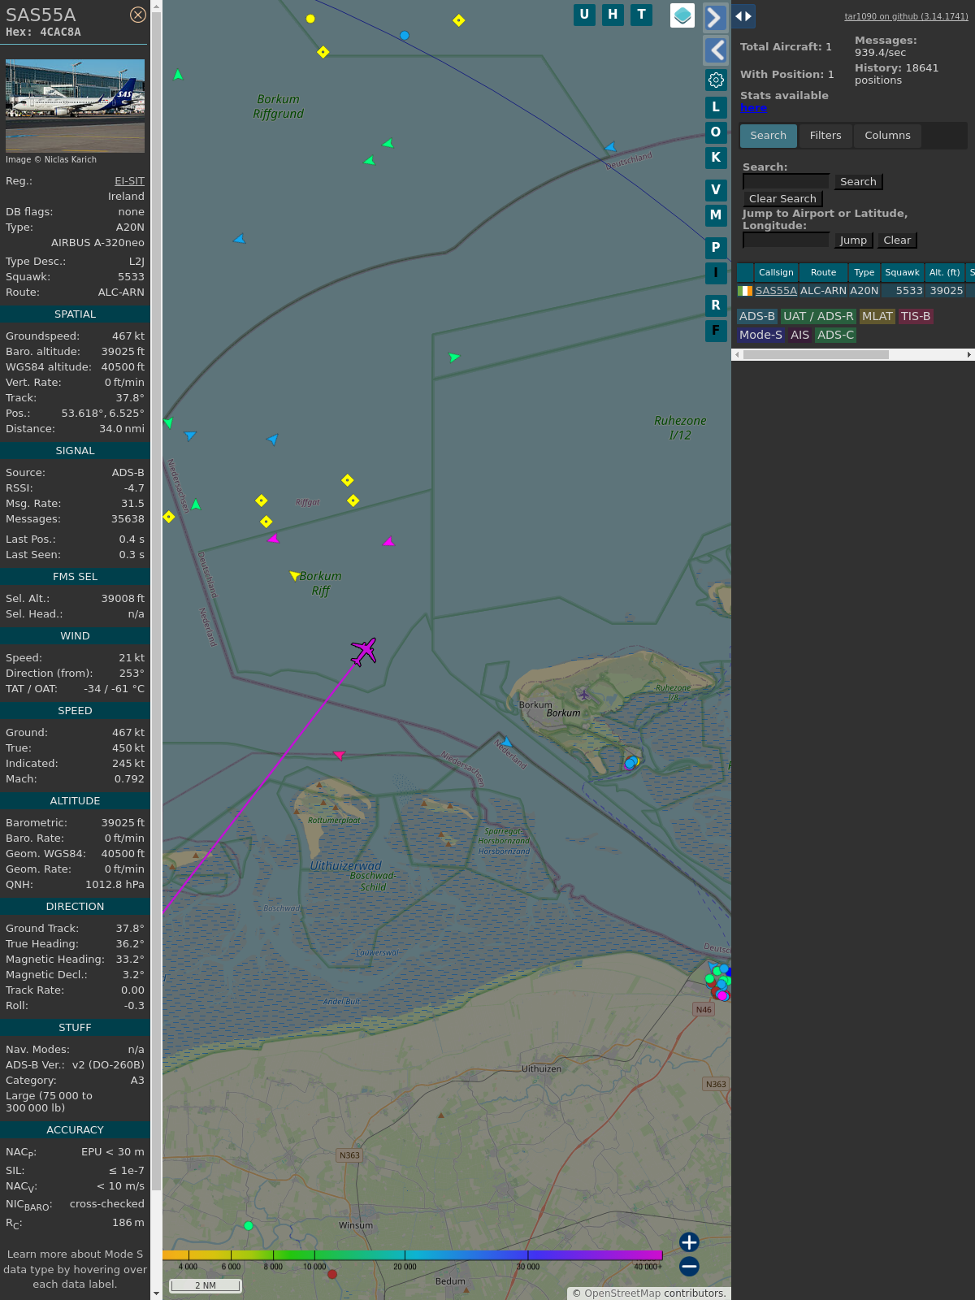
Task: Toggle the H map button
Action: tap(613, 15)
